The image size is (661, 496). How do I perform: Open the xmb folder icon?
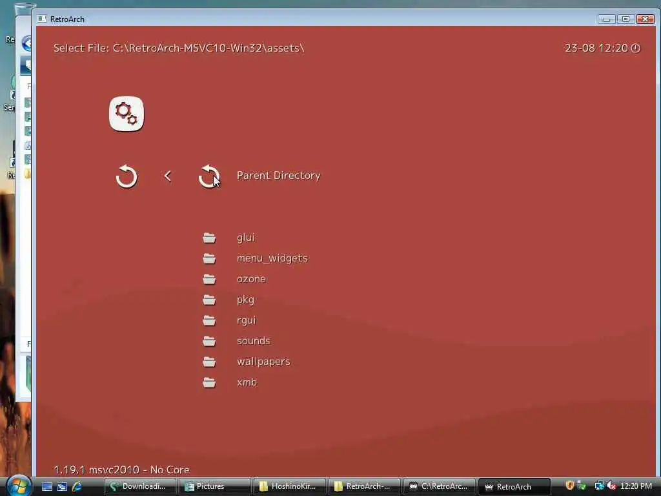209,382
